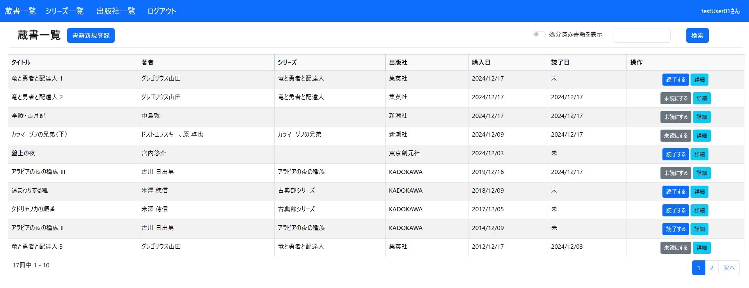This screenshot has width=749, height=288.
Task: Click the 蔵書一覧 page heading
Action: click(x=39, y=35)
